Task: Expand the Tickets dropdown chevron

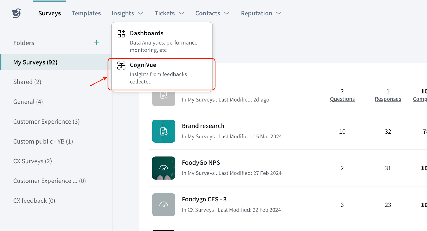Action: point(181,13)
